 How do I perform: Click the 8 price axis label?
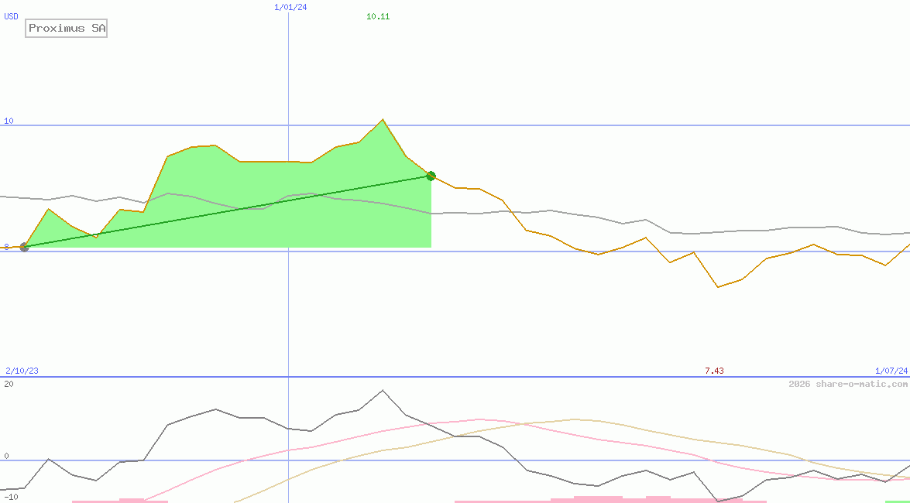[7, 247]
